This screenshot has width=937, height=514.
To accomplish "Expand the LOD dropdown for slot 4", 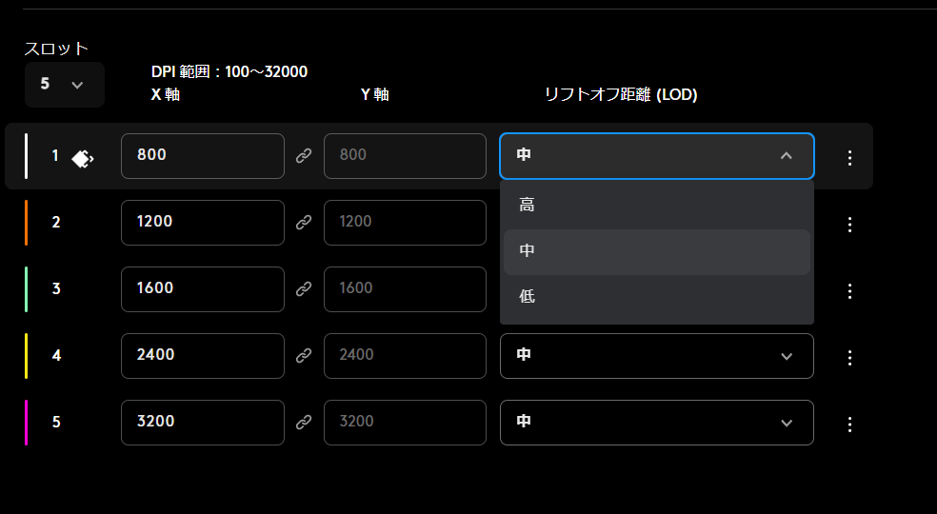I will [656, 356].
